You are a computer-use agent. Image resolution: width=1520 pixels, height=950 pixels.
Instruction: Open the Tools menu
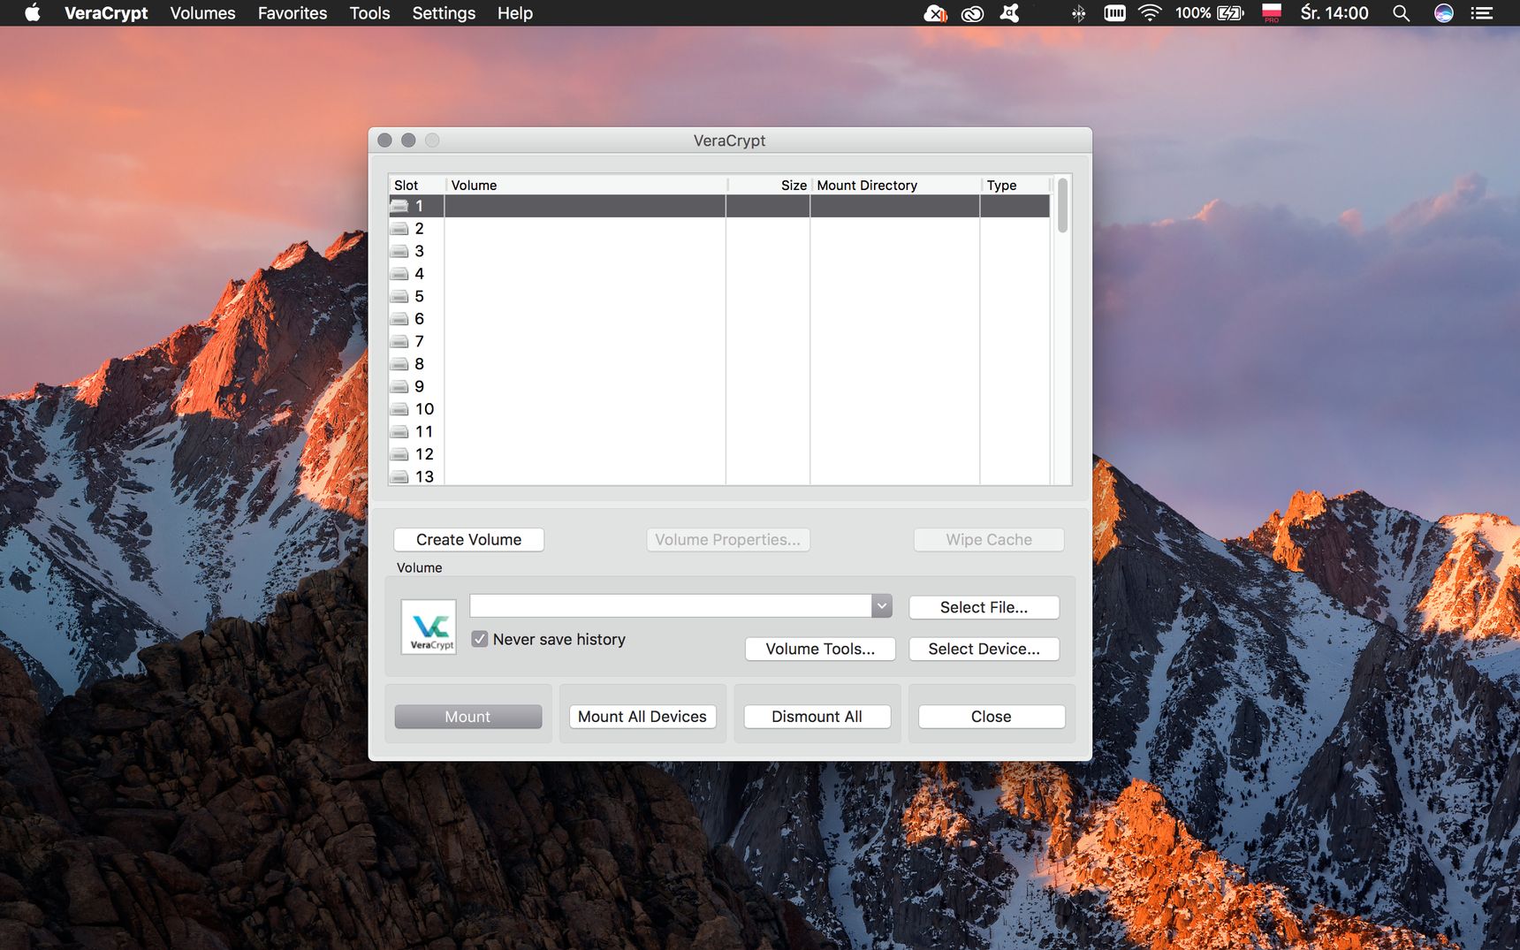click(x=369, y=13)
